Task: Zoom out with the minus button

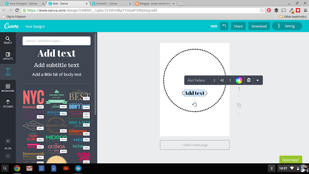Action: click(x=8, y=156)
